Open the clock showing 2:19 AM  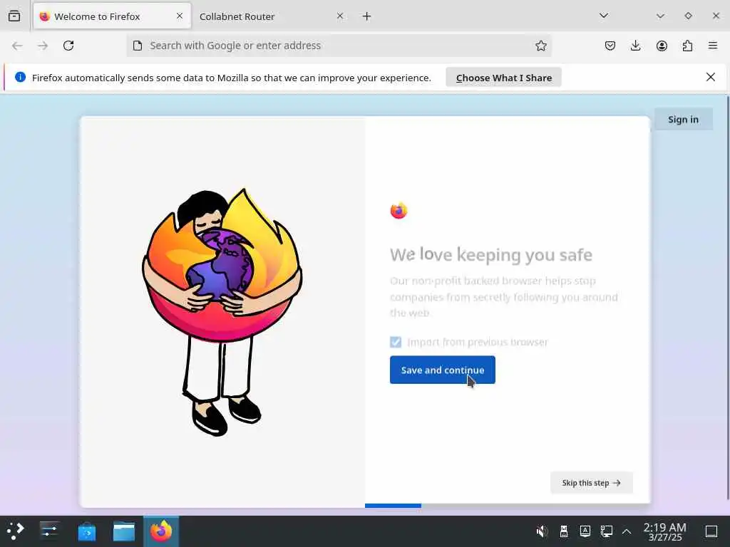coord(665,531)
